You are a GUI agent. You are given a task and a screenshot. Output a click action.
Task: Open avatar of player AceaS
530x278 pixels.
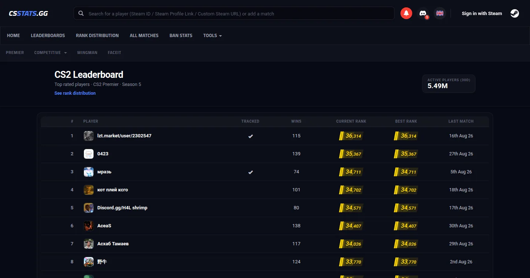pos(89,226)
